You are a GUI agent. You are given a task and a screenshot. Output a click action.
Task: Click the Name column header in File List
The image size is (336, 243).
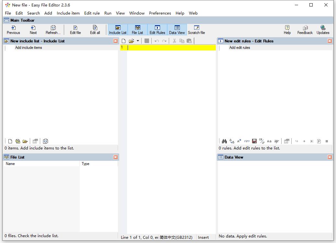click(x=41, y=164)
